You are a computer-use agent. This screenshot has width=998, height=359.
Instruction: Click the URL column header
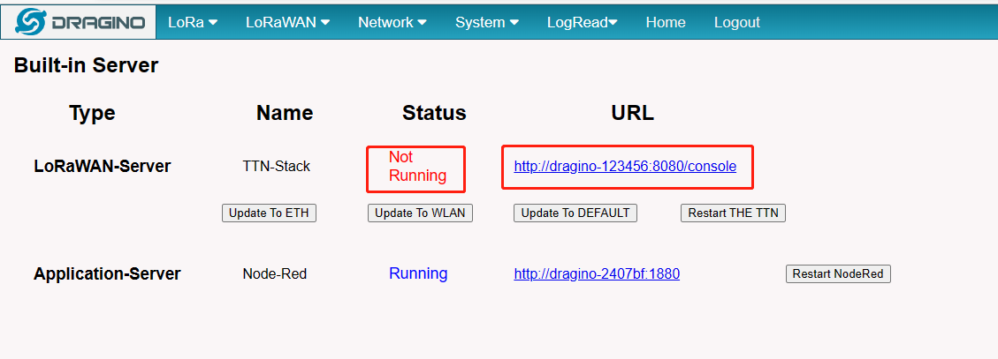(633, 113)
